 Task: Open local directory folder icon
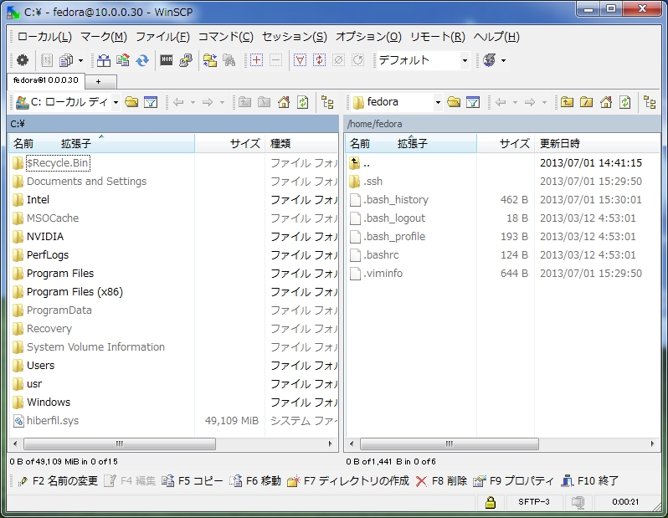[x=131, y=102]
